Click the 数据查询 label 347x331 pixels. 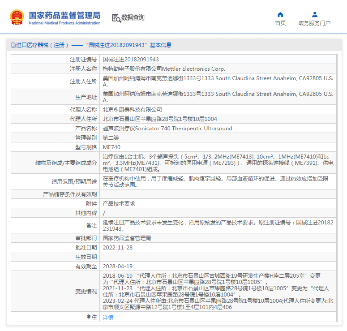[133, 17]
